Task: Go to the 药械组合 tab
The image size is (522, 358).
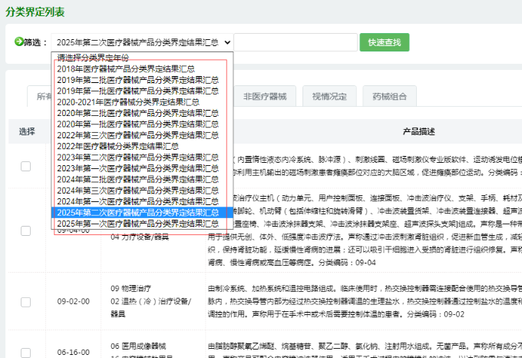Action: click(x=390, y=97)
